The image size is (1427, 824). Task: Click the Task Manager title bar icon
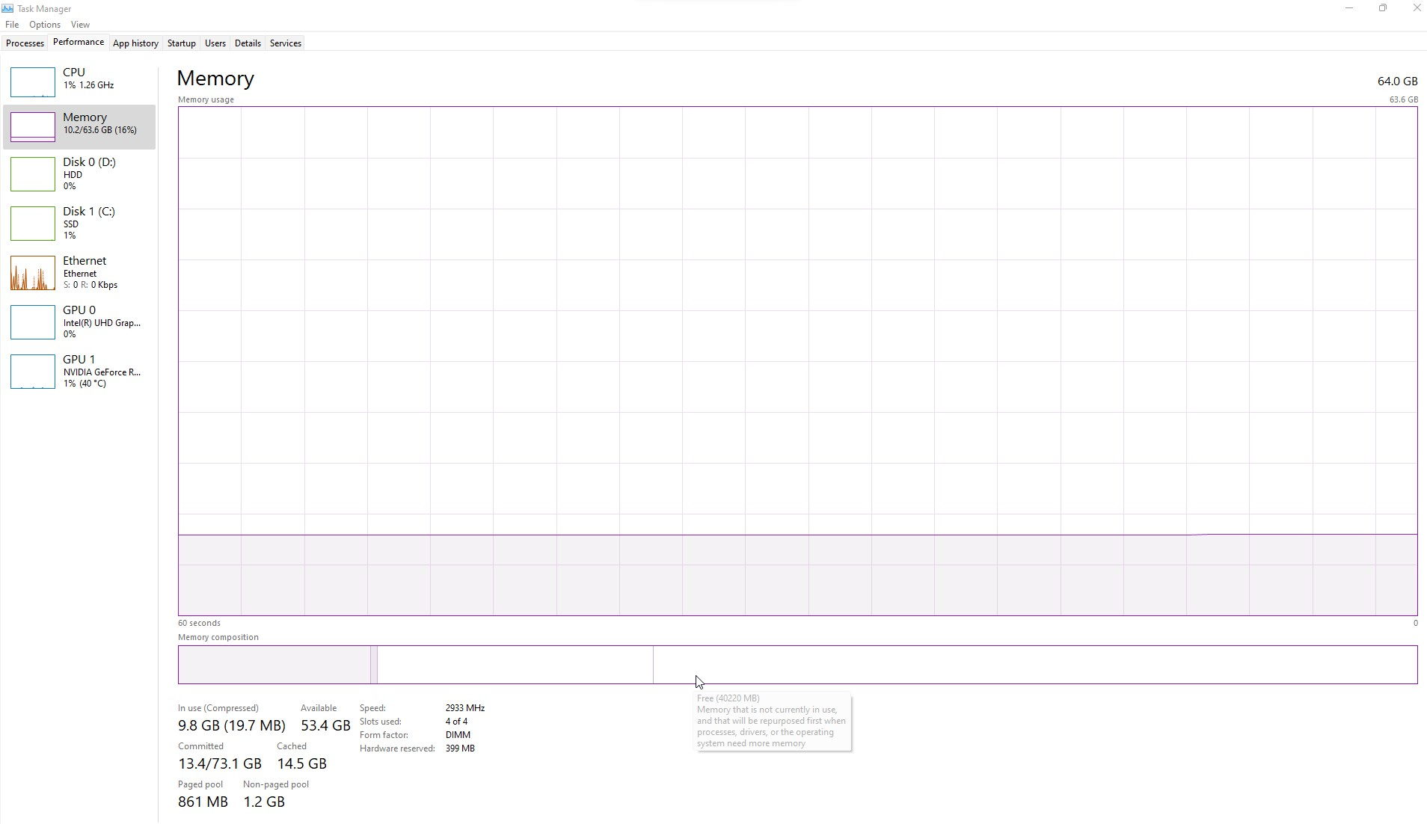point(7,9)
